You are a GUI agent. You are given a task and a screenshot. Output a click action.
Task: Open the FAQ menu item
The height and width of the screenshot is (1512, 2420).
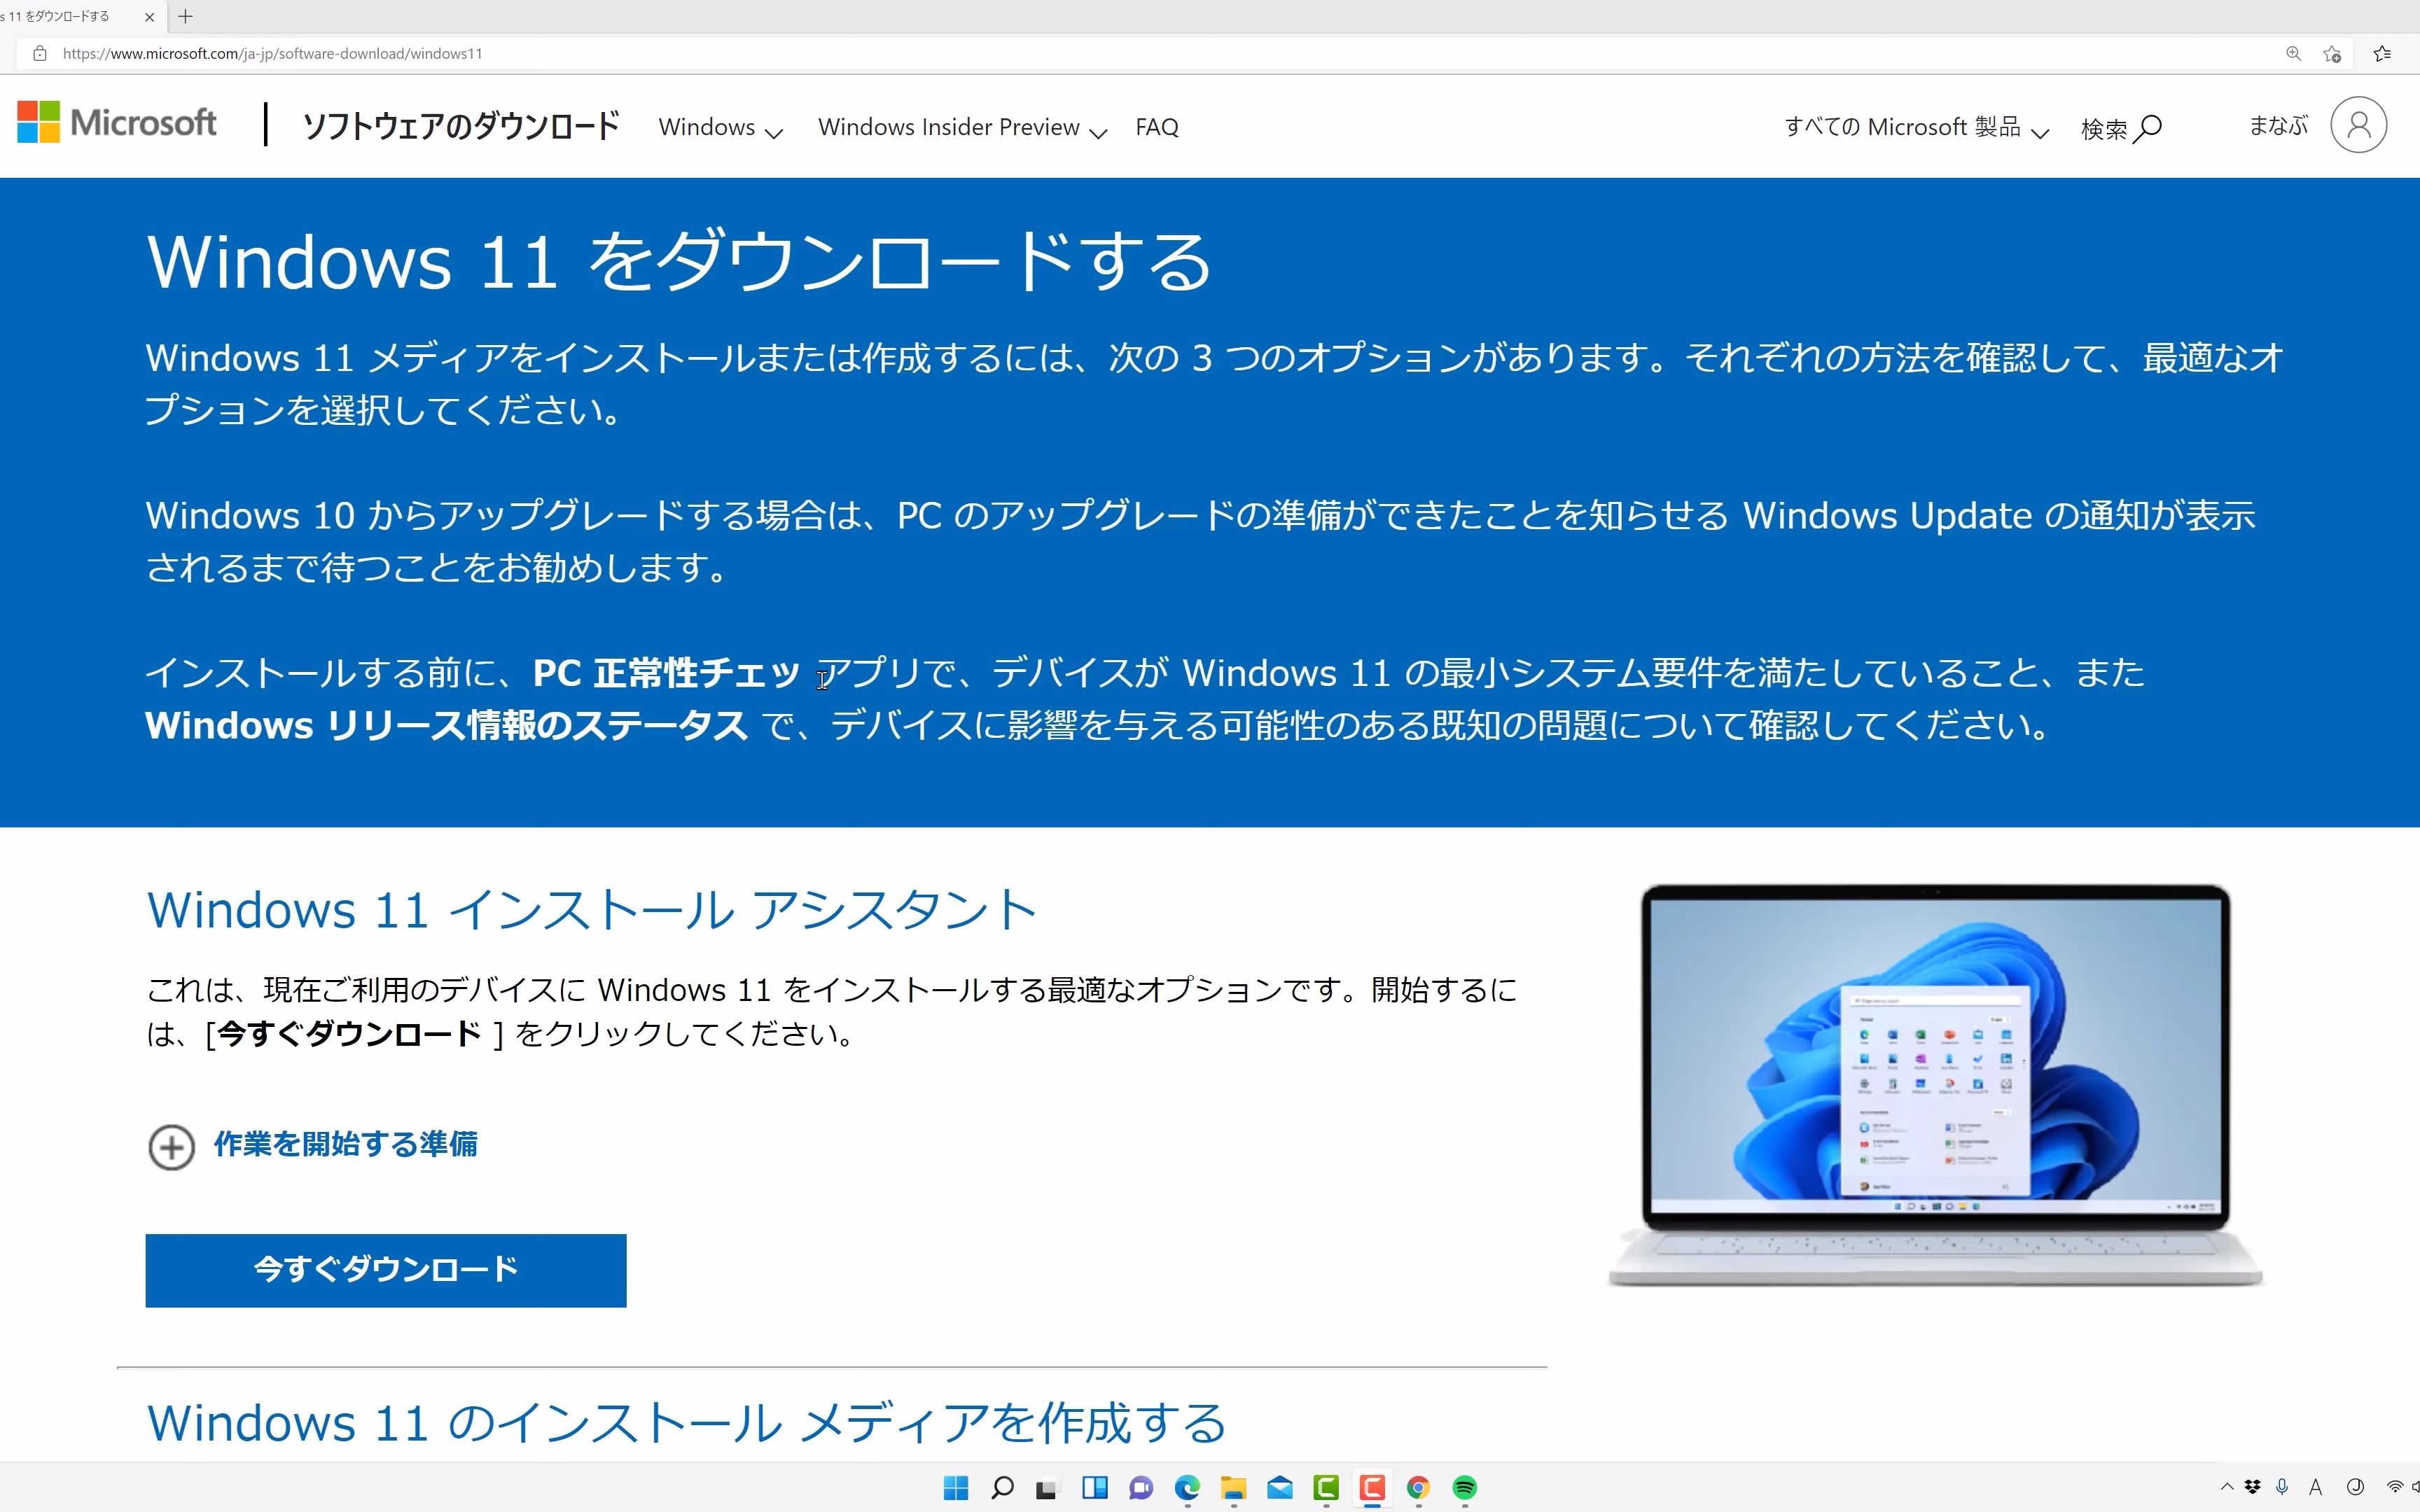1156,126
